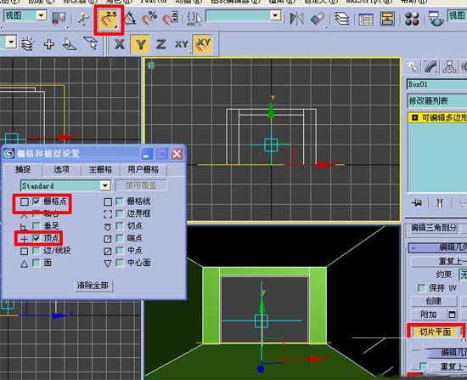Open the Material Editor spheres icon
Screen dimensions: 467x380
[x=412, y=19]
